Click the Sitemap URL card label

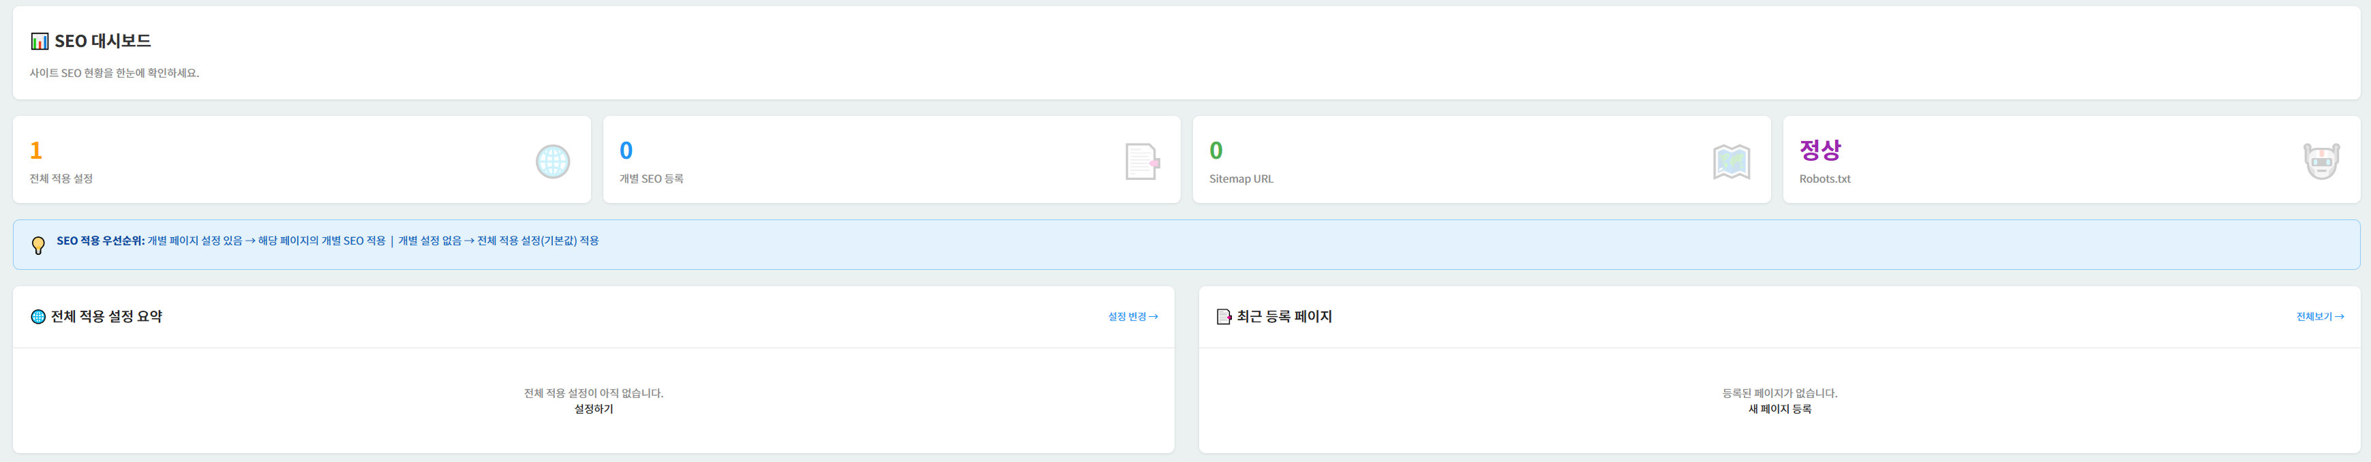pyautogui.click(x=1241, y=179)
